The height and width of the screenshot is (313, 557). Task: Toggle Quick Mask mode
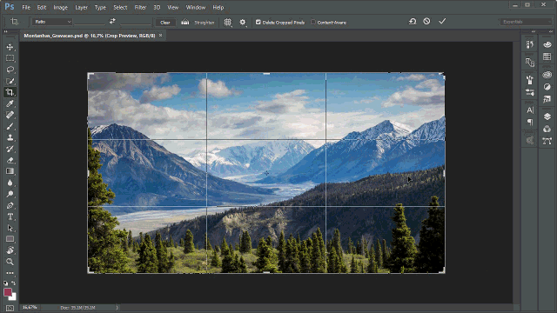[x=10, y=308]
